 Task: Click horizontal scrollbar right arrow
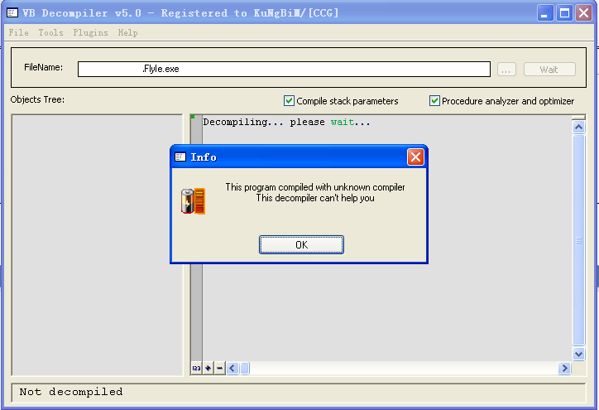564,369
